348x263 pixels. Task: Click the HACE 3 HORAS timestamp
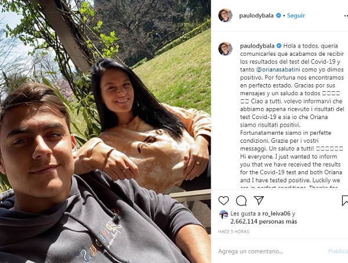tap(234, 232)
